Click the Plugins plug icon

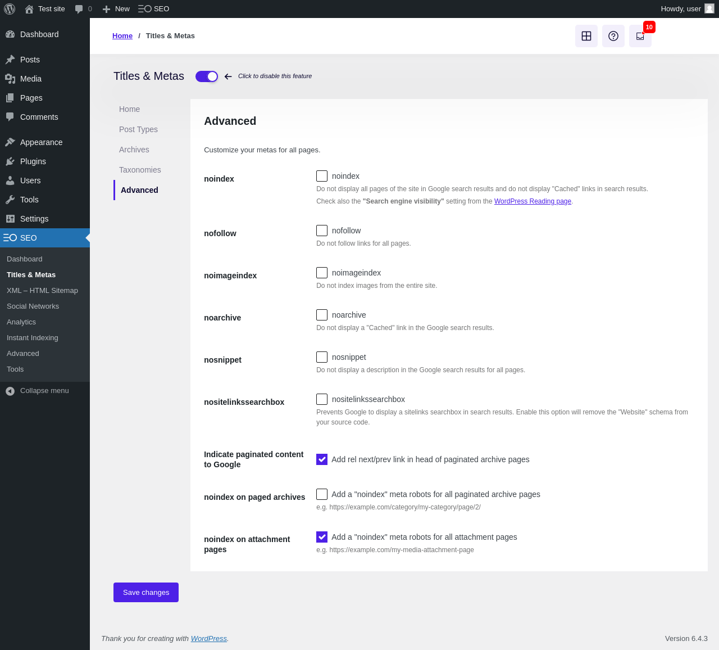click(x=10, y=161)
